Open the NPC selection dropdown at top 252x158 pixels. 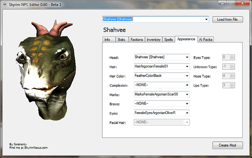206,19
